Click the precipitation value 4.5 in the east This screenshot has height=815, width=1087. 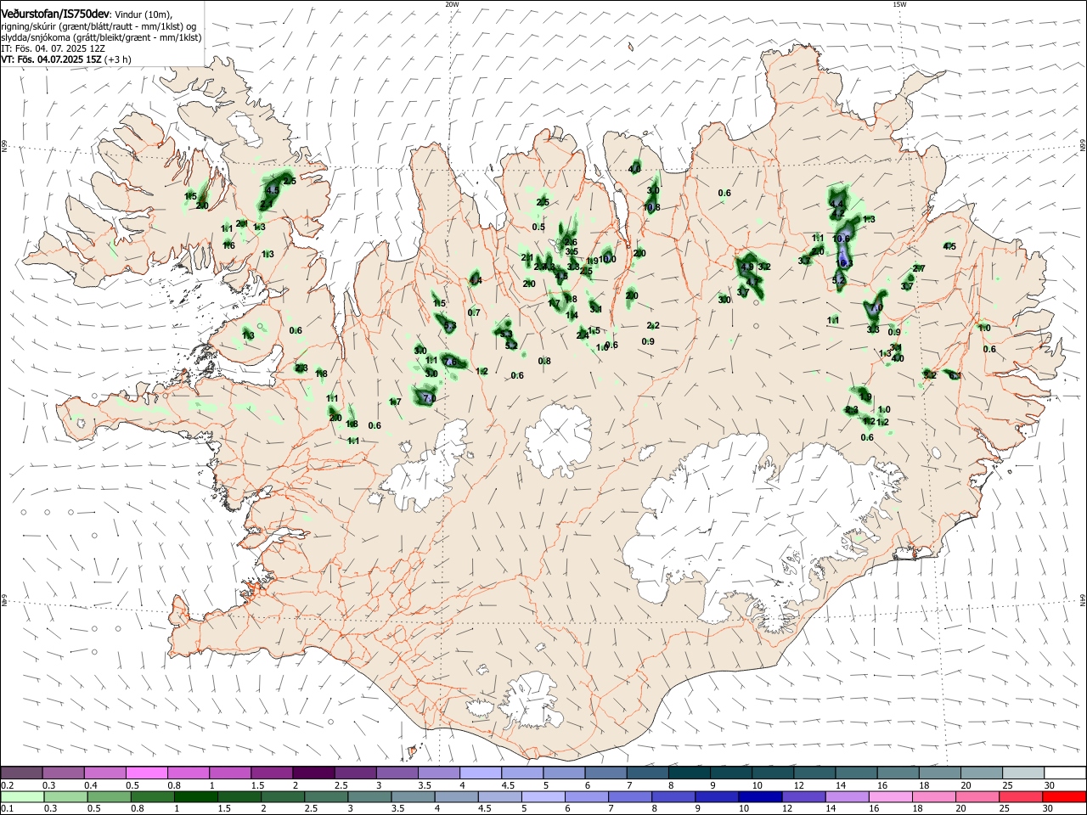coord(949,247)
